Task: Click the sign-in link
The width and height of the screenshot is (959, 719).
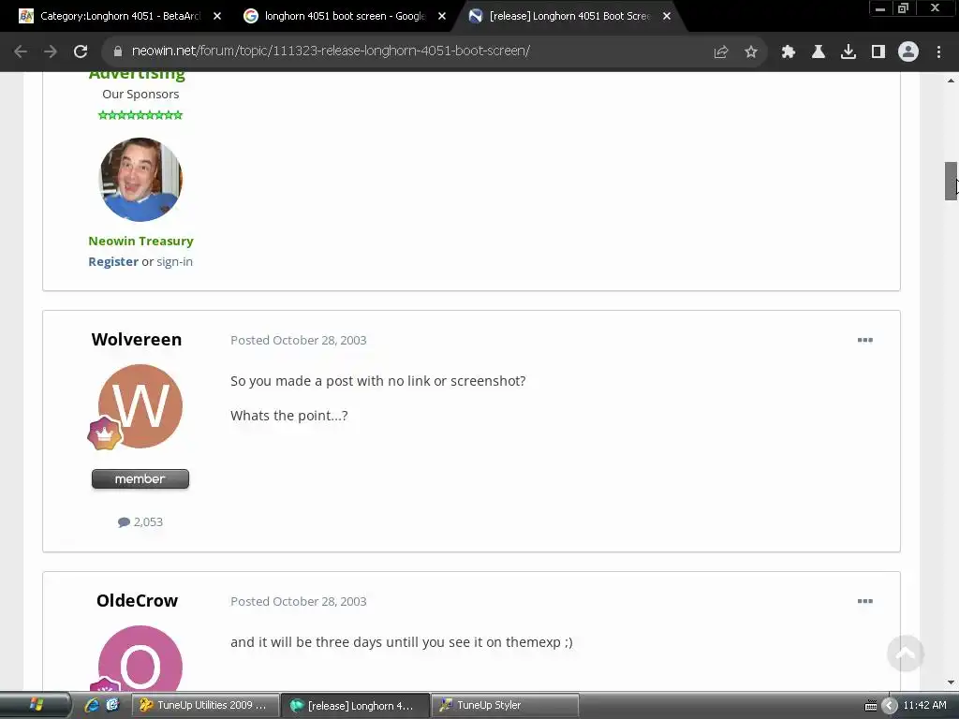Action: [x=174, y=262]
